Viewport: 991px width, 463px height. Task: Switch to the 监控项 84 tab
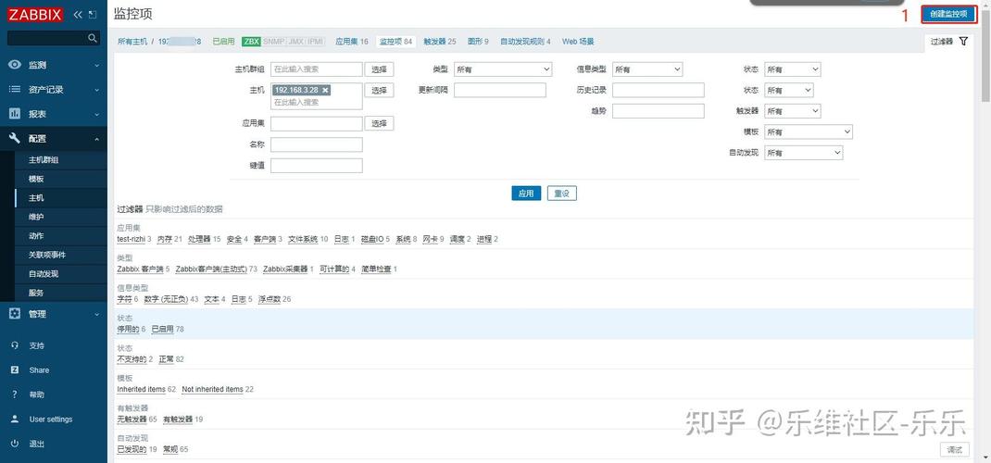click(x=395, y=41)
